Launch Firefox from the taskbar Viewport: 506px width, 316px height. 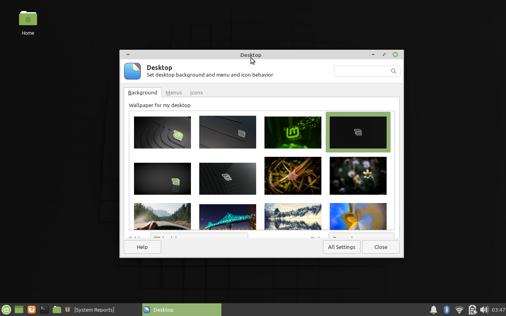(x=32, y=310)
